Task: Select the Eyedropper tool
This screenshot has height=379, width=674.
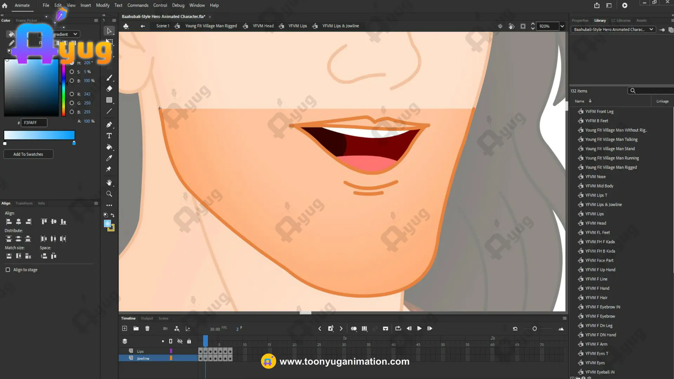Action: (109, 158)
